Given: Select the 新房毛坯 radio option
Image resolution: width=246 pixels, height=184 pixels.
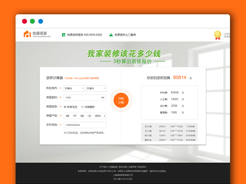Looking at the screenshot, I should tap(66, 107).
